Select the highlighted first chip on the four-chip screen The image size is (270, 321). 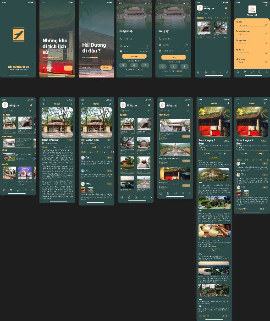click(x=200, y=18)
